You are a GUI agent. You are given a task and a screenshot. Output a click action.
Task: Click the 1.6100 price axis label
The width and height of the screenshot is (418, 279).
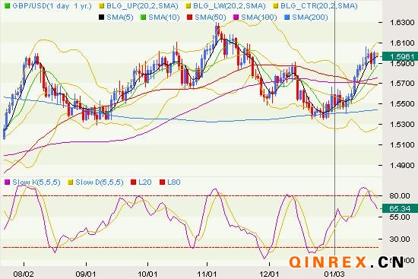pos(402,43)
